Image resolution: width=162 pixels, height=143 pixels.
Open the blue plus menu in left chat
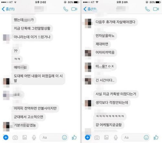click(6, 137)
